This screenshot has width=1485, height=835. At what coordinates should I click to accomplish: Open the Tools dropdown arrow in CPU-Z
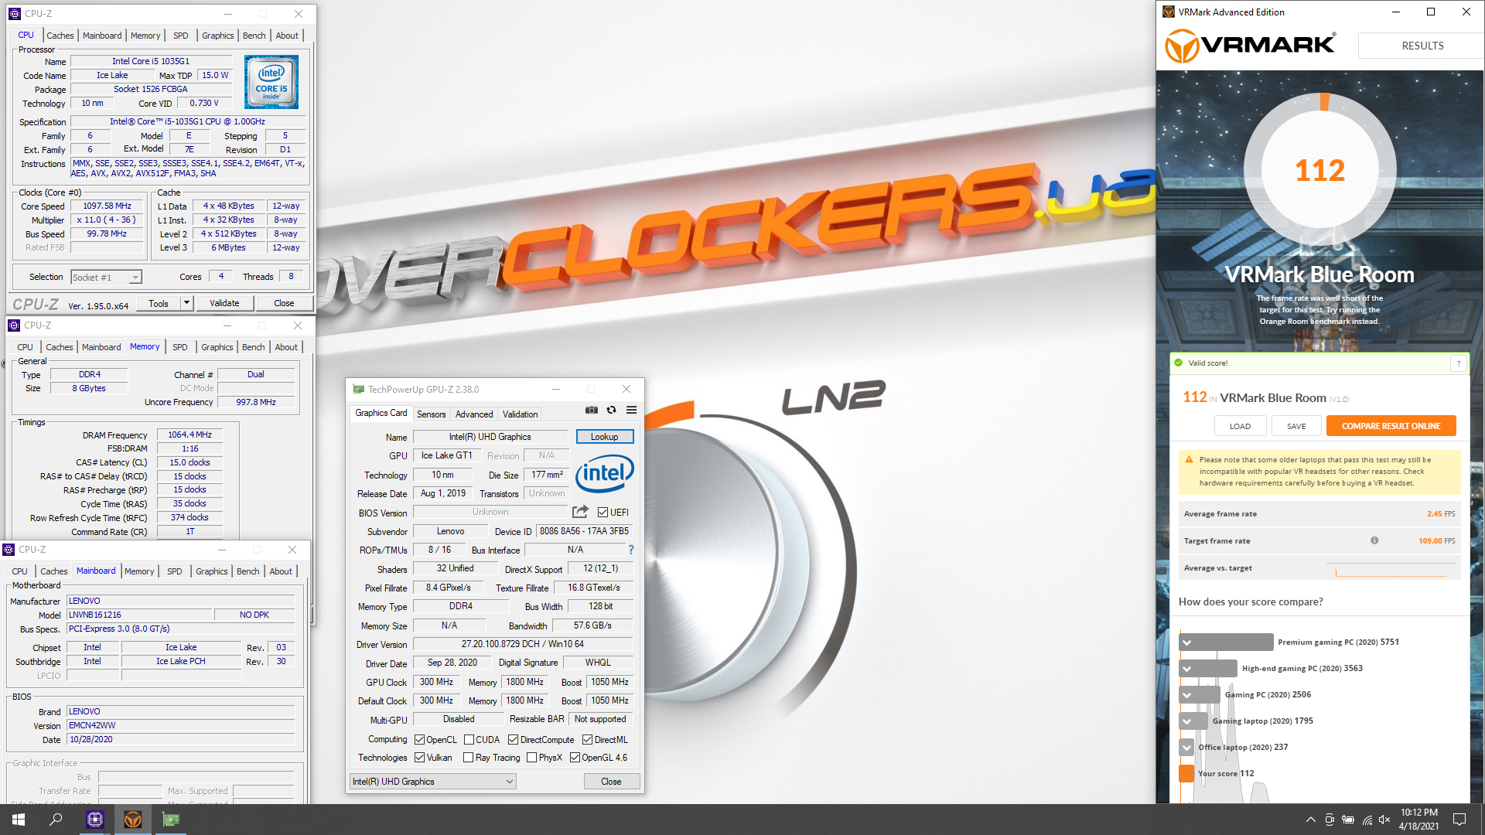[186, 303]
